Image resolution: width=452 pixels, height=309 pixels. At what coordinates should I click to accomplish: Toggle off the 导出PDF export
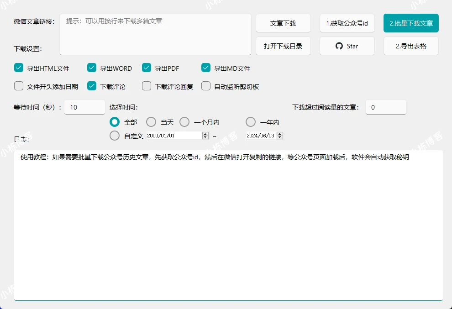[x=147, y=68]
